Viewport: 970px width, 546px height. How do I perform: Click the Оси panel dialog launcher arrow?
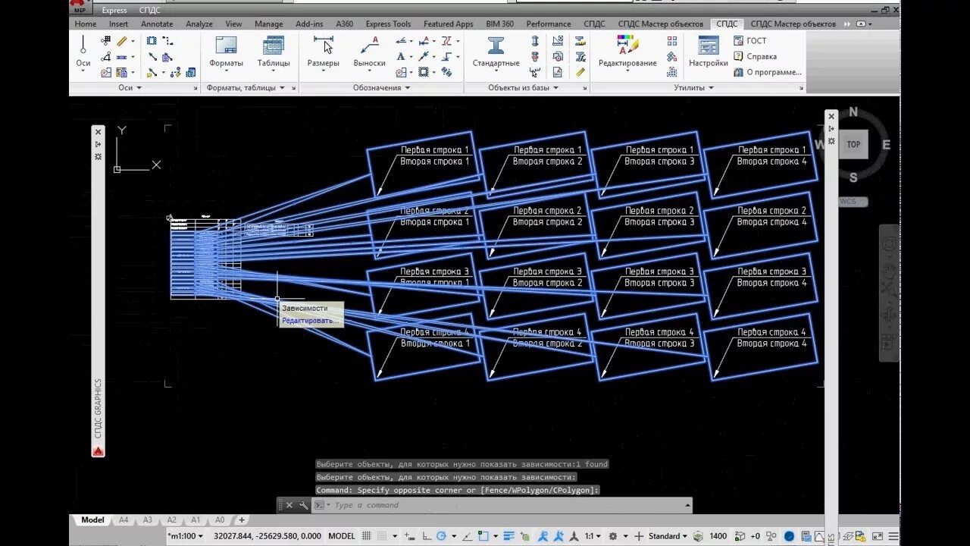coord(196,89)
